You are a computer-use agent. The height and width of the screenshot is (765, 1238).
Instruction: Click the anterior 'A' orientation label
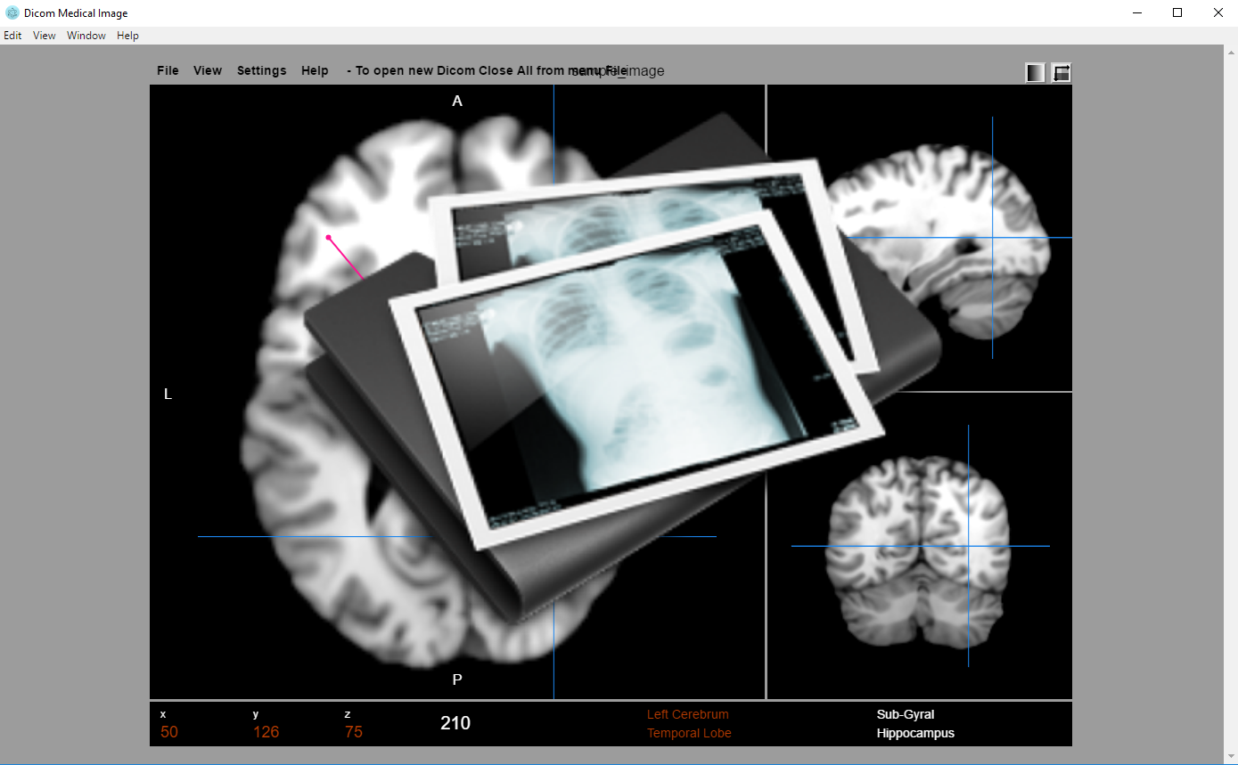[x=457, y=101]
